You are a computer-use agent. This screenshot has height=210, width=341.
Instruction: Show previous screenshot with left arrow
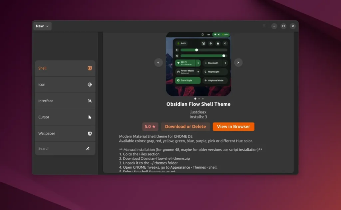tap(158, 62)
